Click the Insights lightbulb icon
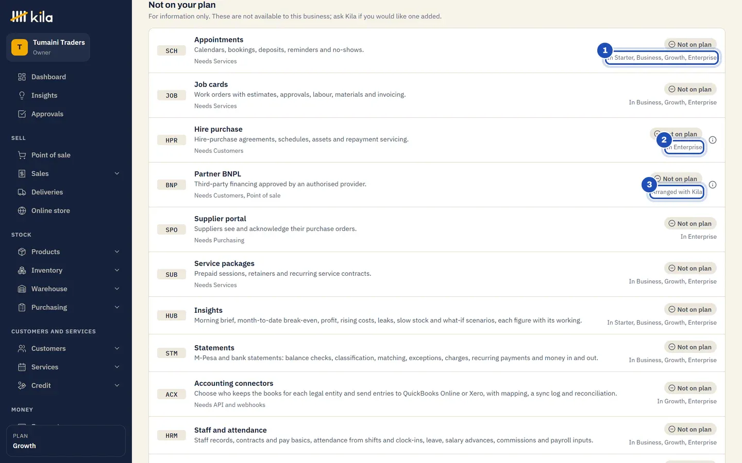This screenshot has width=742, height=463. pyautogui.click(x=22, y=96)
